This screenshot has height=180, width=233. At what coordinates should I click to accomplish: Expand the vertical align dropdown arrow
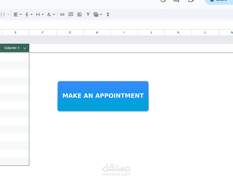(x=32, y=14)
